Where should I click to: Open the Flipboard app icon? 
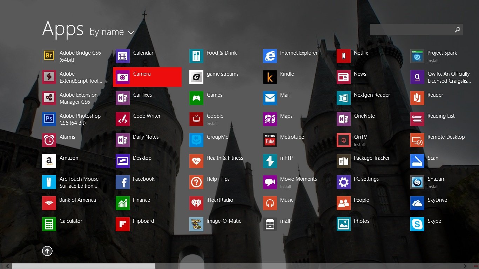tap(123, 224)
